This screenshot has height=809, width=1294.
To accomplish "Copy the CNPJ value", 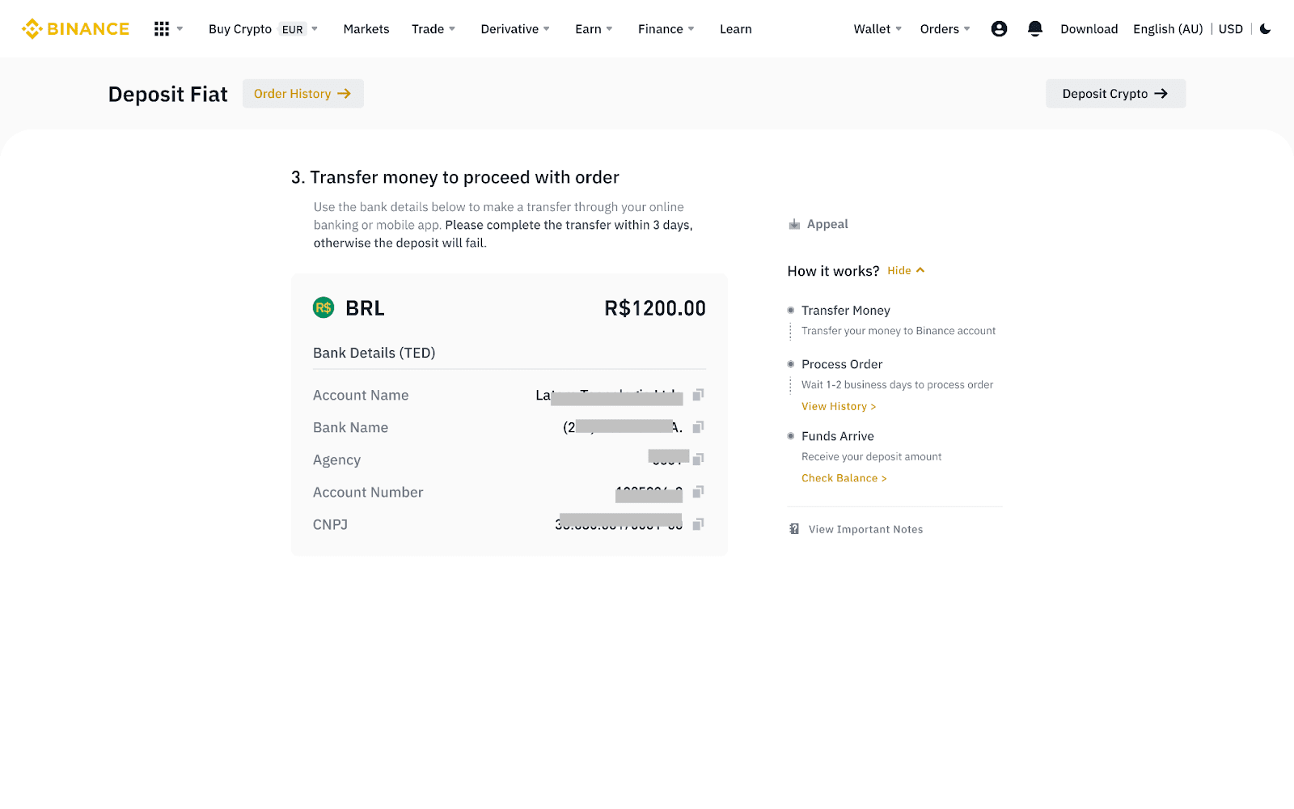I will tap(699, 524).
